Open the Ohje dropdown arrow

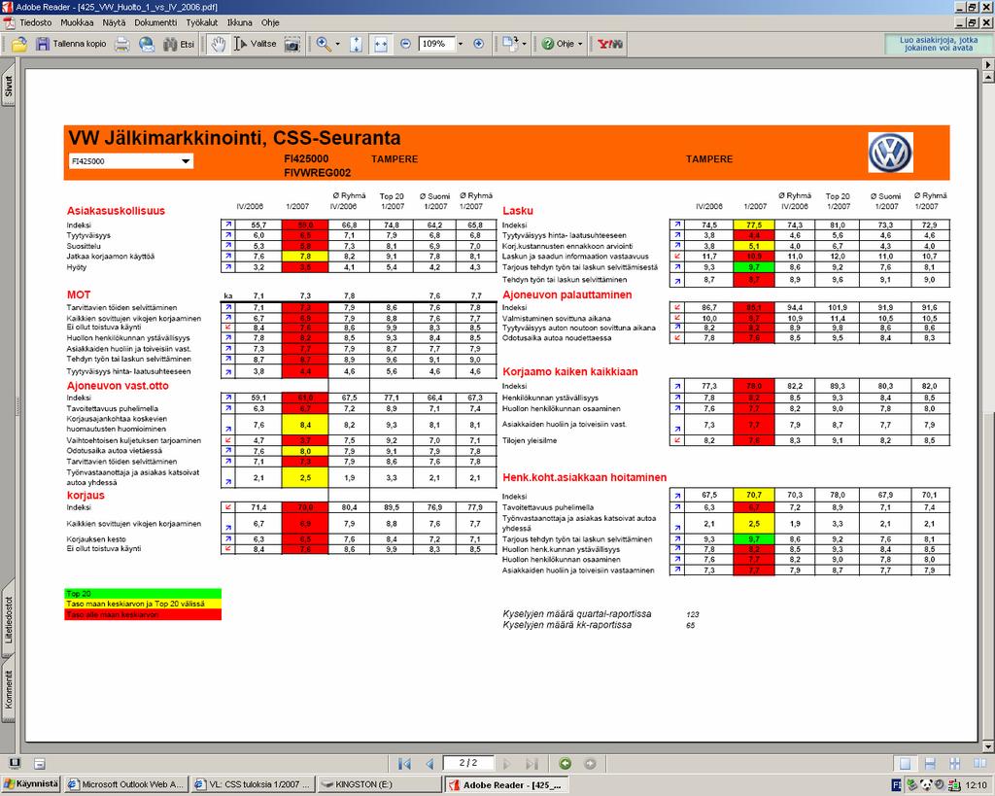click(580, 44)
